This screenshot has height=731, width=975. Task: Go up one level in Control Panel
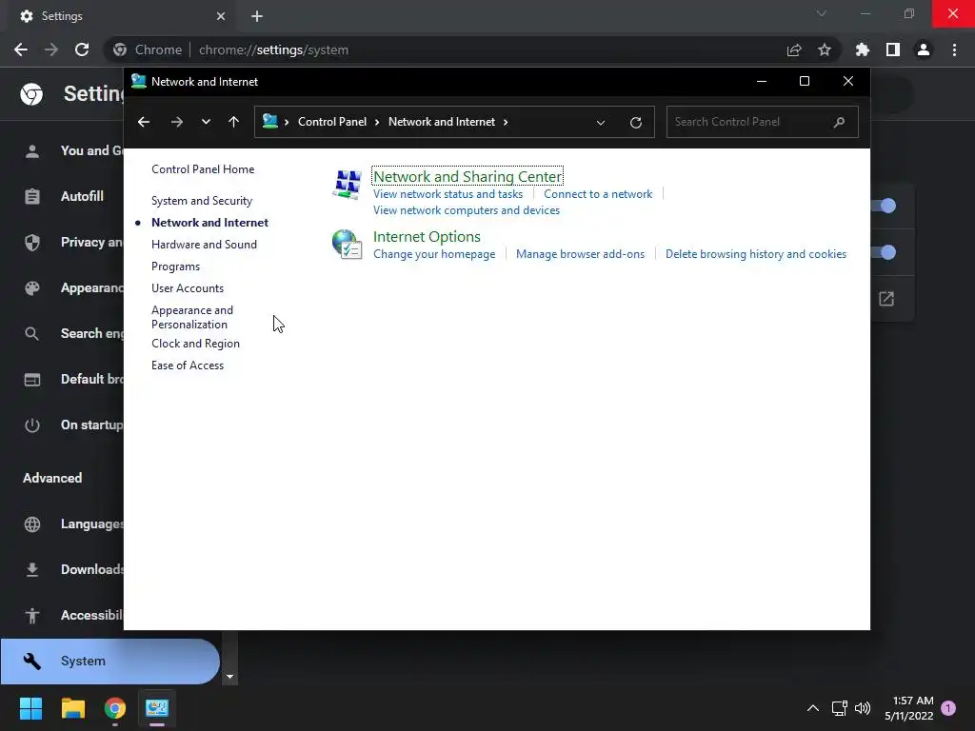234,122
